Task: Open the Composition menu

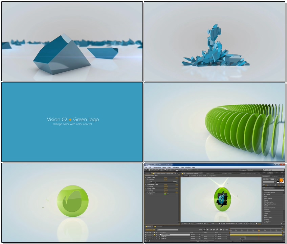Action: (x=157, y=167)
